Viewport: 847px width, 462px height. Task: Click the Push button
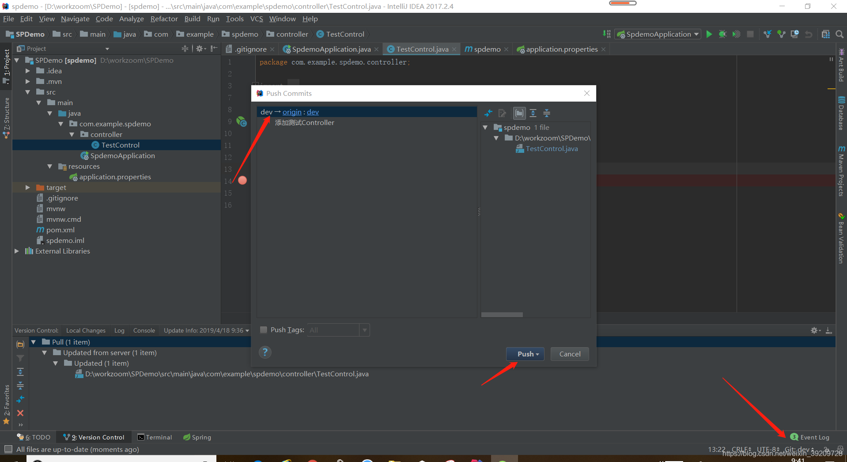point(525,354)
